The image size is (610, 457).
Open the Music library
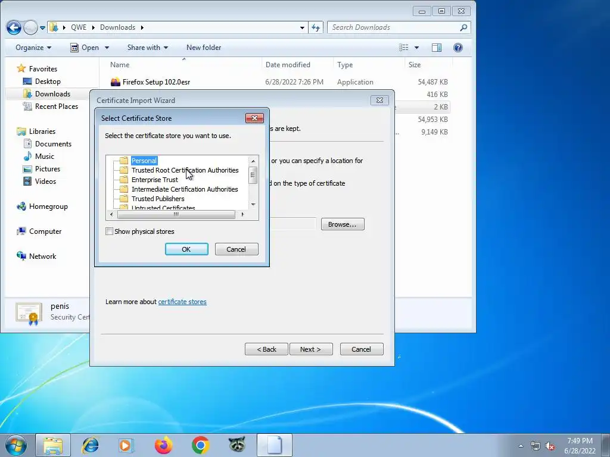click(44, 156)
